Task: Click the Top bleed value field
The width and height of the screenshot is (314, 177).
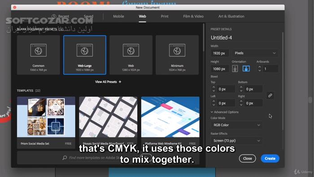Action: click(226, 89)
